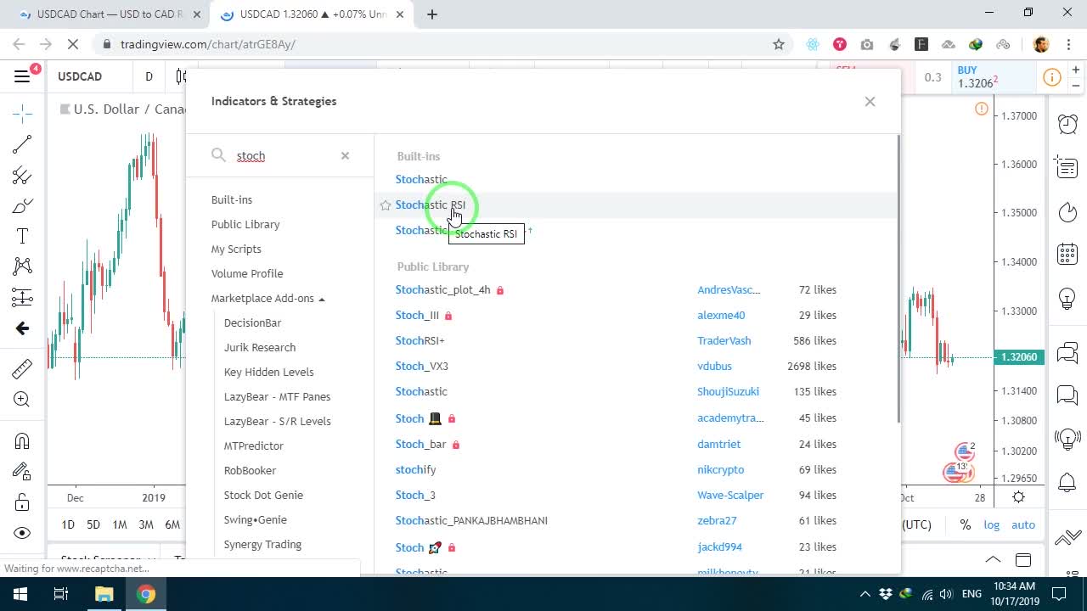Image resolution: width=1087 pixels, height=611 pixels.
Task: Favorite Stochastic RSI with star icon
Action: point(385,205)
